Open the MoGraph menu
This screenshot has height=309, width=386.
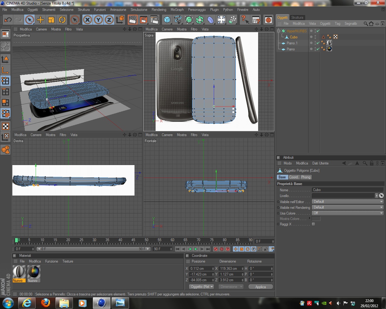pos(177,10)
